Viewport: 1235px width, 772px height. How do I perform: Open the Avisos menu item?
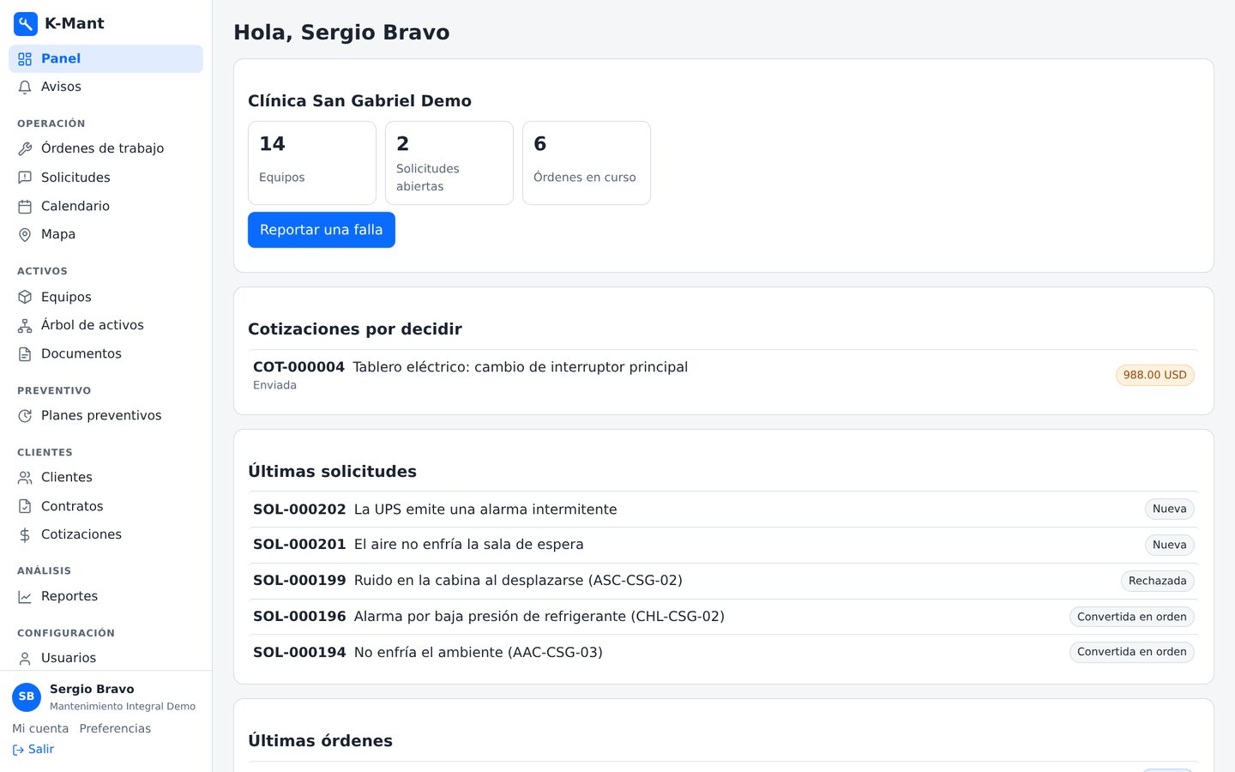click(105, 87)
